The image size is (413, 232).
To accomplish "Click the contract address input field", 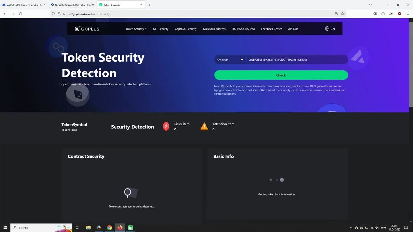I will (297, 60).
